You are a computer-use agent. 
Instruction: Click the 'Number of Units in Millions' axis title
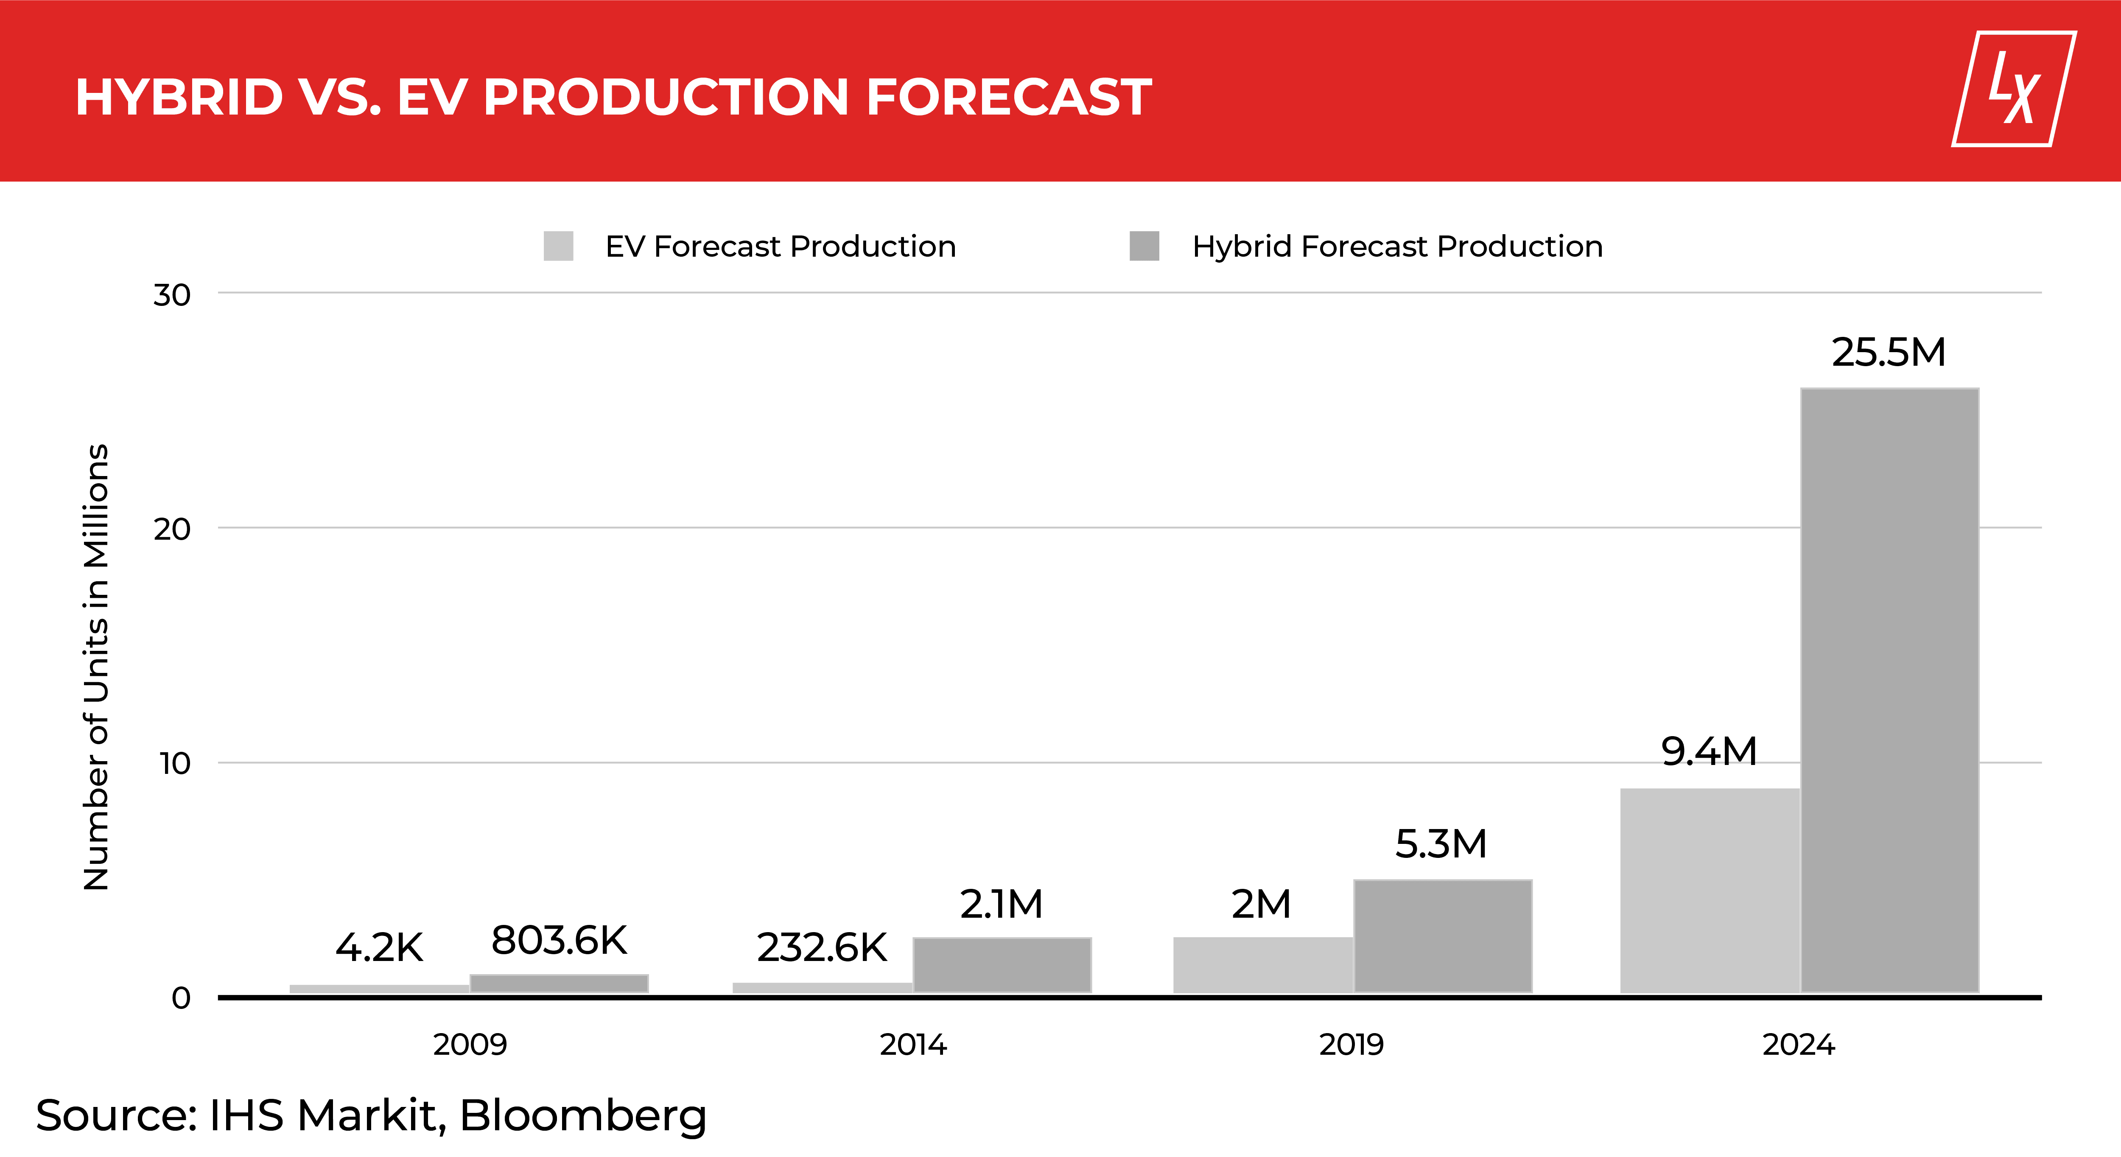(x=96, y=667)
